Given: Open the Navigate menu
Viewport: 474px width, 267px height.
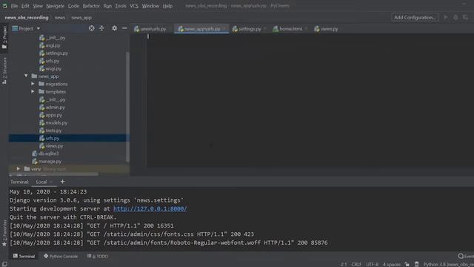Looking at the screenshot, I should 55,6.
